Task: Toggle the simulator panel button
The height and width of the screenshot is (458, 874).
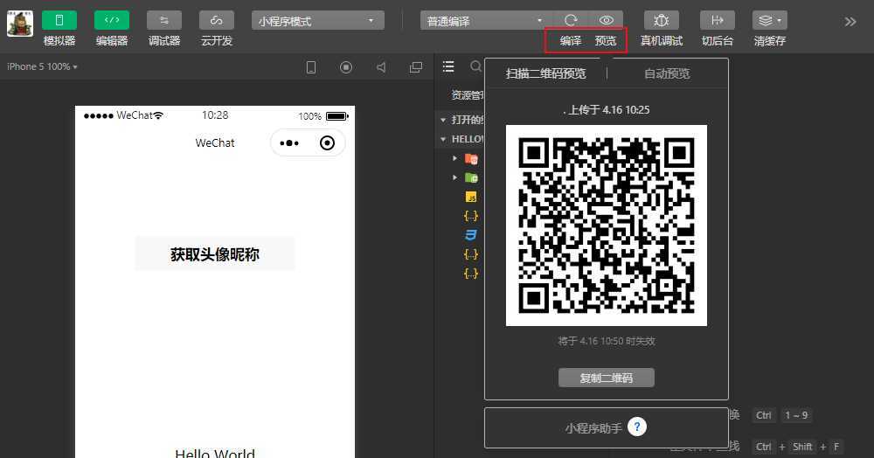Action: [59, 21]
